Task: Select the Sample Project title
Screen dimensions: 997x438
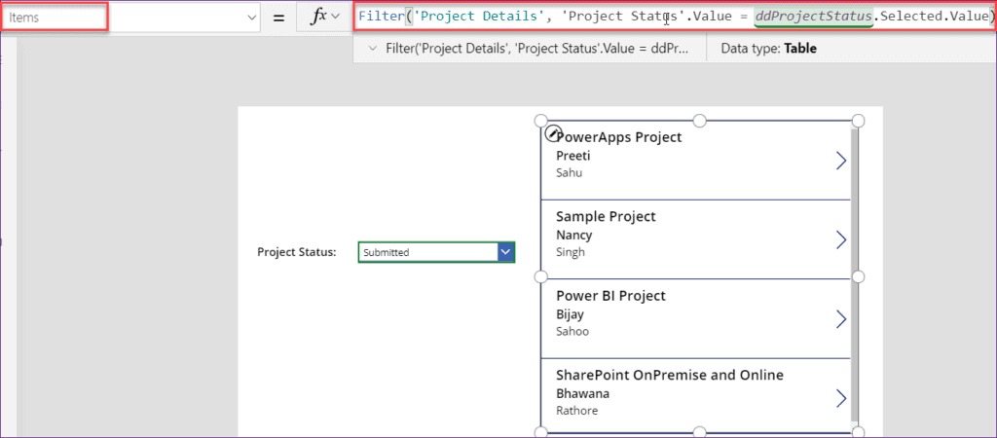Action: (606, 217)
